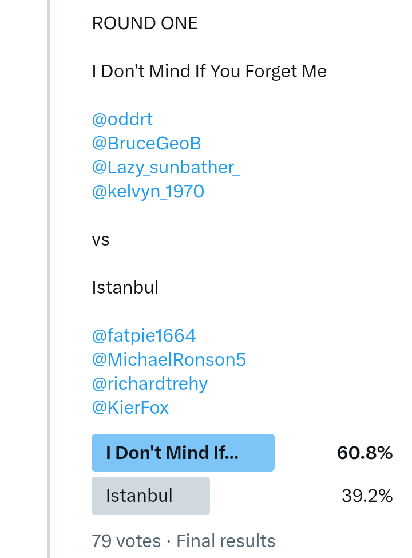Go to the @fatpie1664 profile
412x558 pixels.
coord(144,335)
